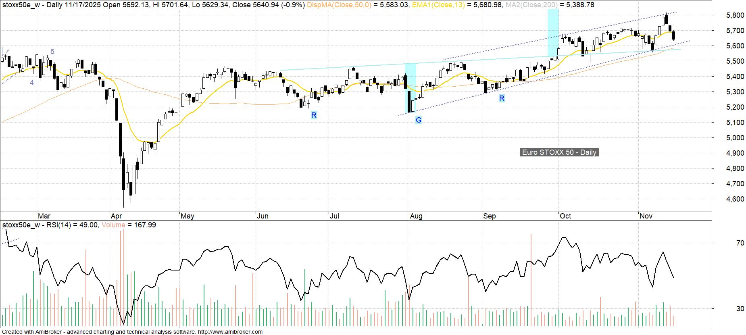
Task: Click the 5,000 price axis label
Action: coord(735,138)
